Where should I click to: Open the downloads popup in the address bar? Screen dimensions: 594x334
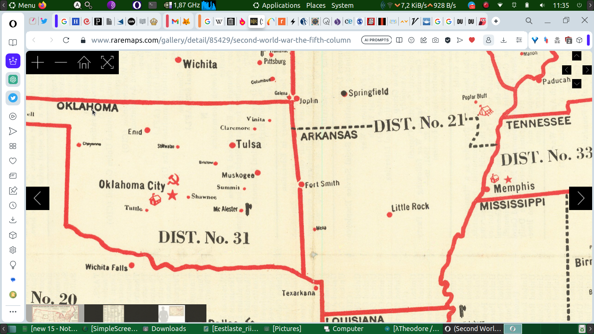504,40
